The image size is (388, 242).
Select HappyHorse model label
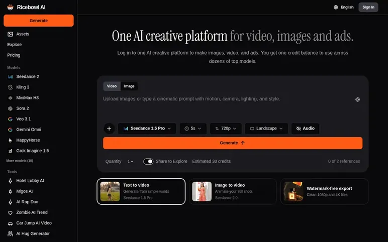point(28,140)
